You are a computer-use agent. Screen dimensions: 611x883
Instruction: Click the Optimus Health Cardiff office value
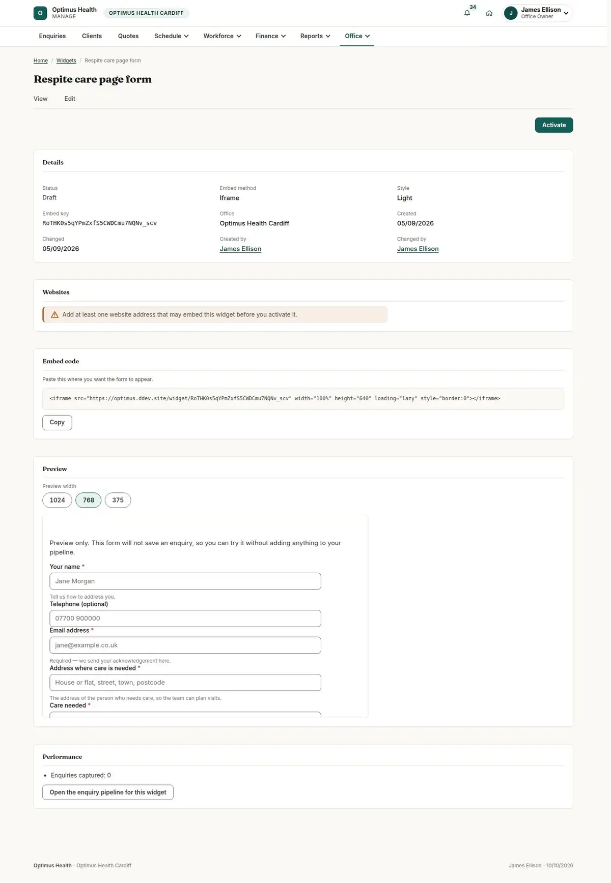coord(255,223)
